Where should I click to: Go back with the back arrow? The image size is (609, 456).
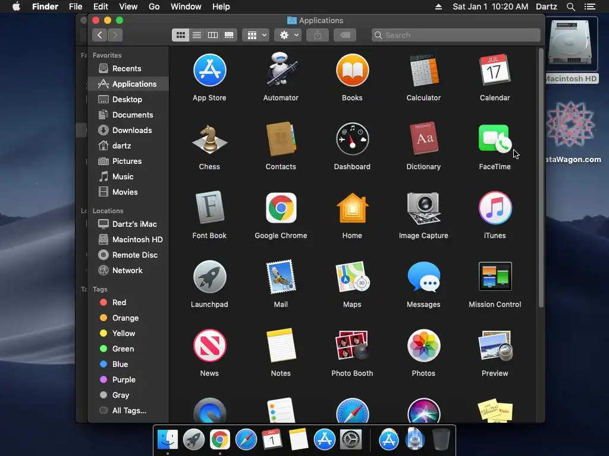click(x=100, y=35)
